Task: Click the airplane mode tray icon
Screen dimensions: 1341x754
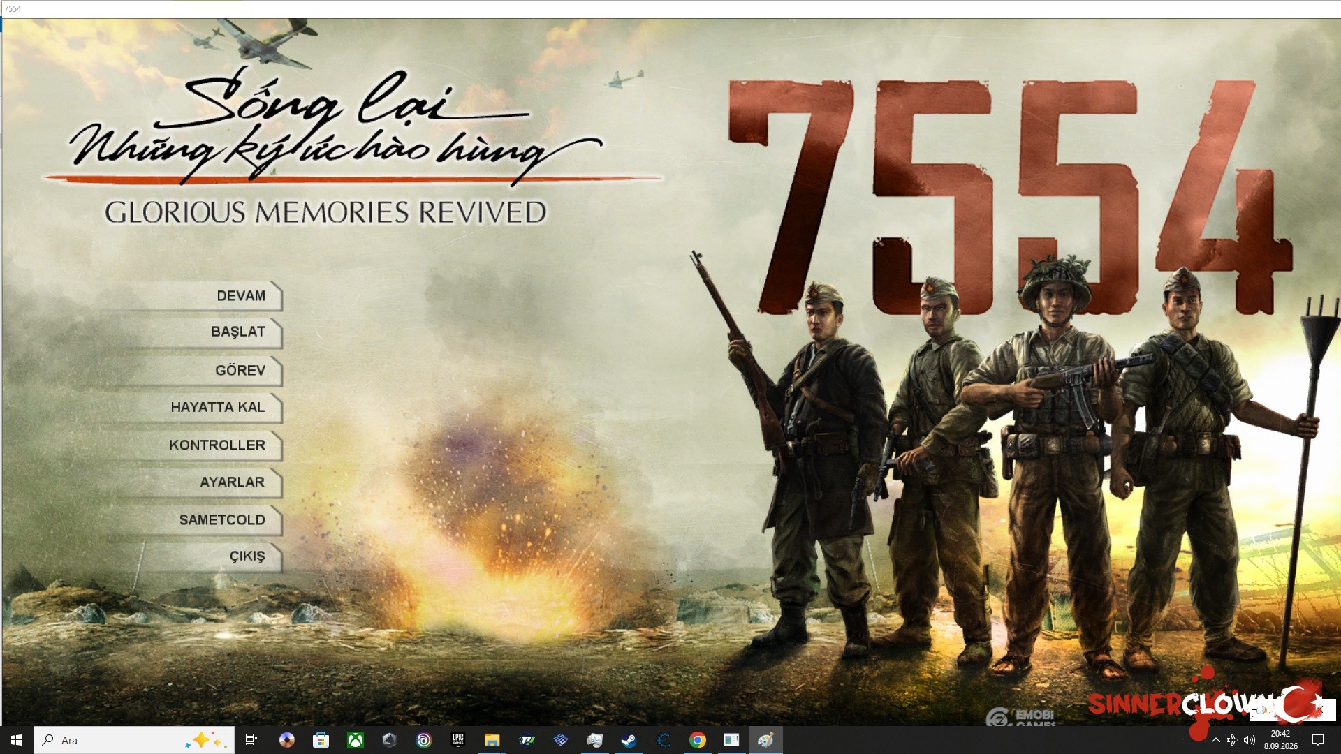Action: [x=1233, y=740]
